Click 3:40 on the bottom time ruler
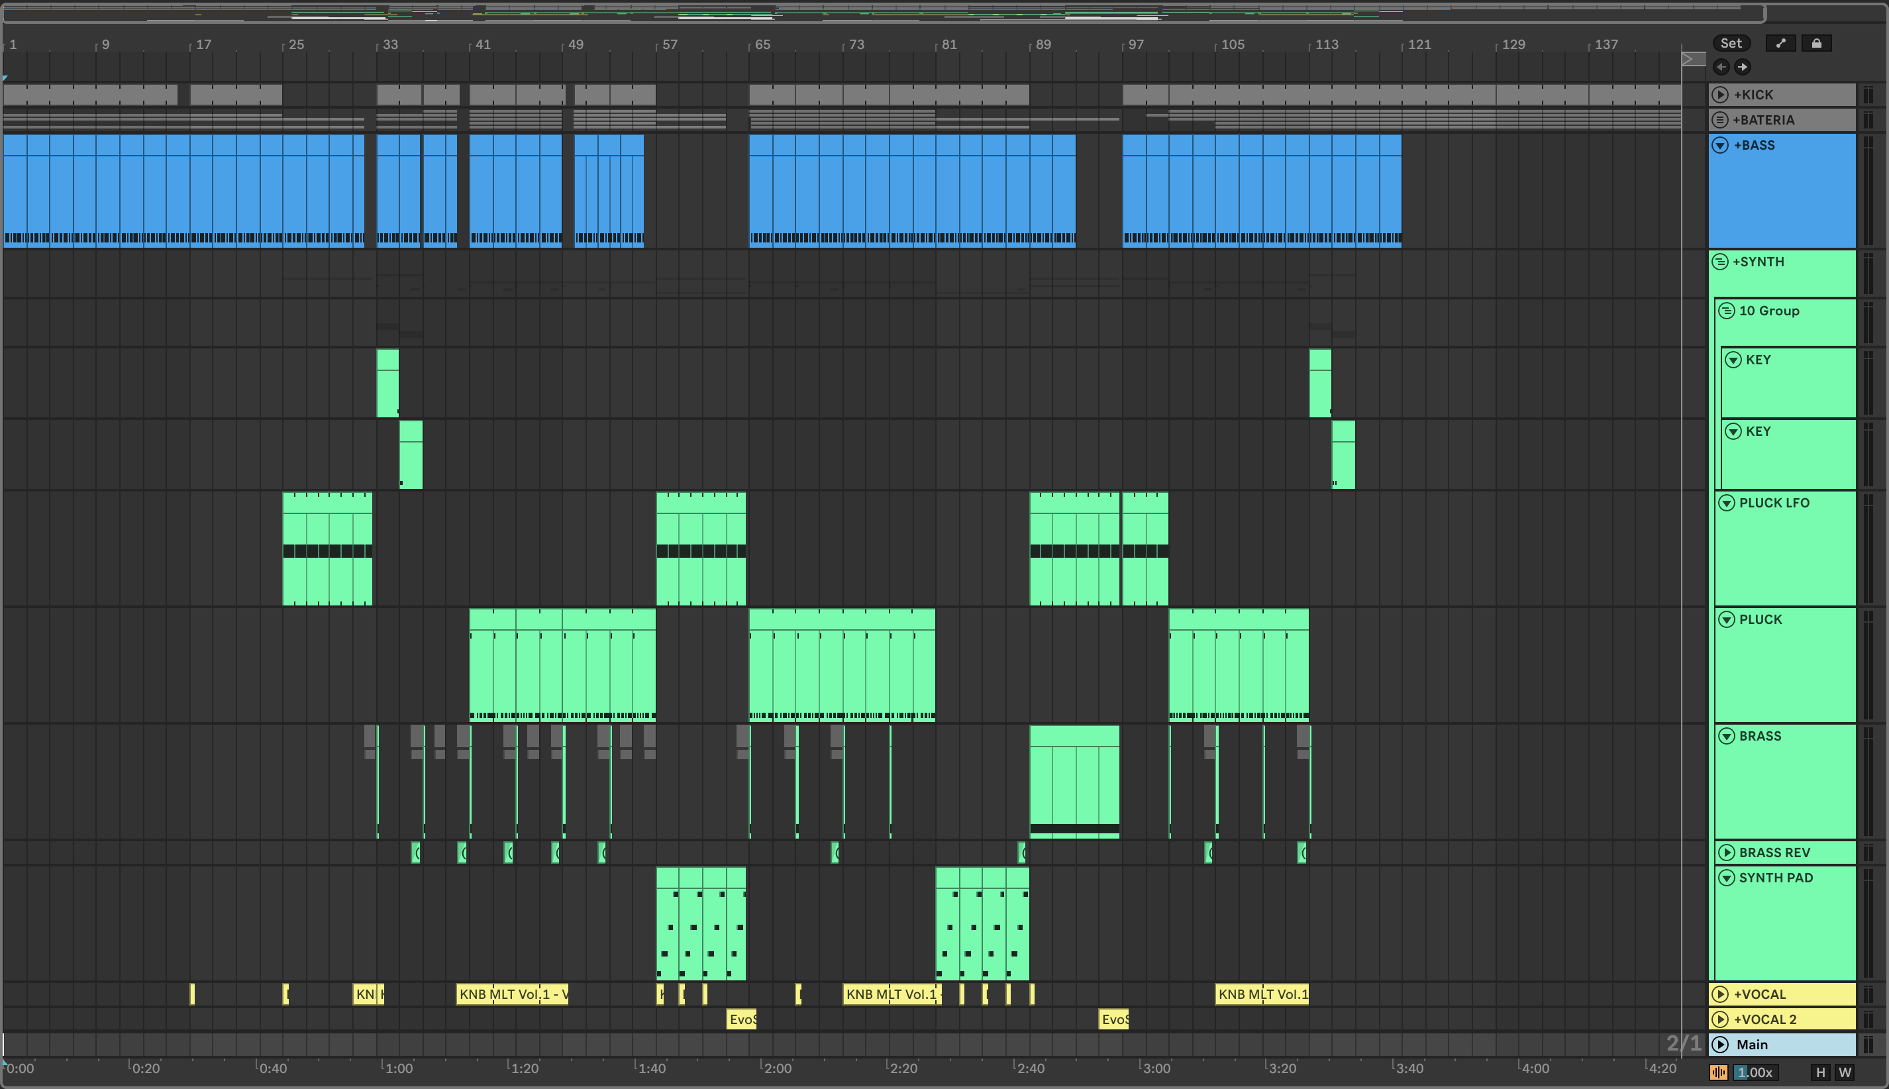The height and width of the screenshot is (1089, 1889). click(1409, 1068)
